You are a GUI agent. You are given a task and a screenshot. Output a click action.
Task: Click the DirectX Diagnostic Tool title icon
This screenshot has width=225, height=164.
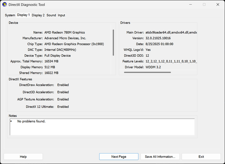tap(5, 5)
